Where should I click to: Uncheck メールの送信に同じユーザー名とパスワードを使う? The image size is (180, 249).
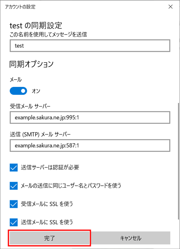coord(14,186)
